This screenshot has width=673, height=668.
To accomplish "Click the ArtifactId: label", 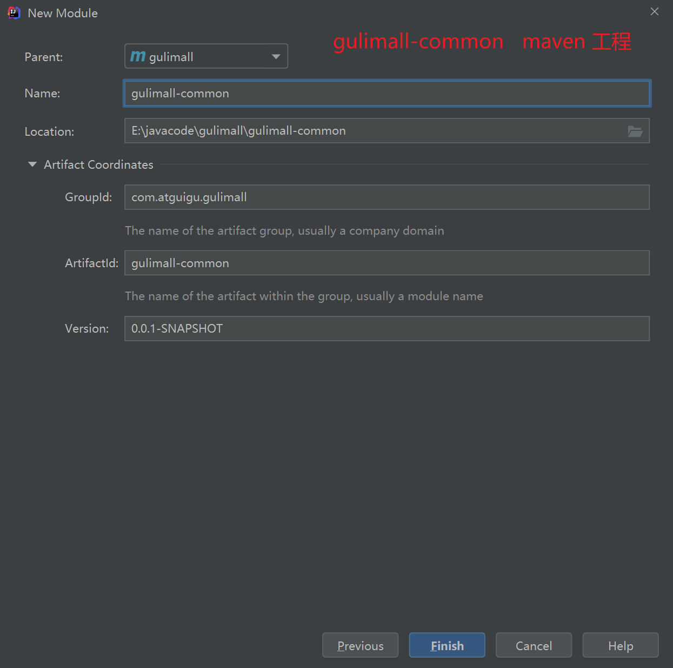I will point(91,263).
